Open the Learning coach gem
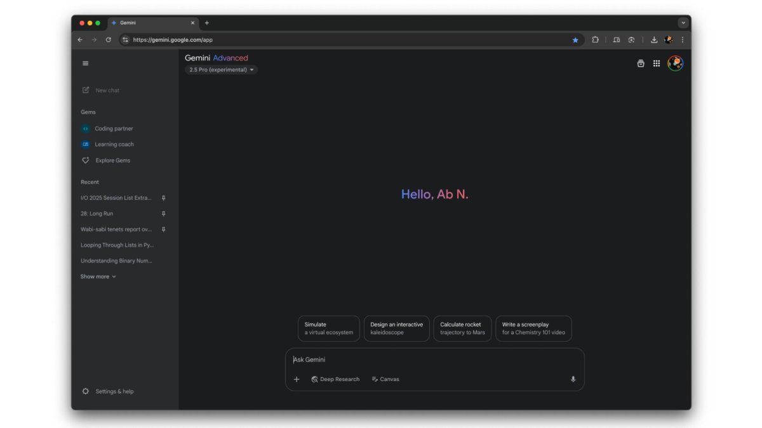Viewport: 762px width, 428px height. [x=108, y=145]
